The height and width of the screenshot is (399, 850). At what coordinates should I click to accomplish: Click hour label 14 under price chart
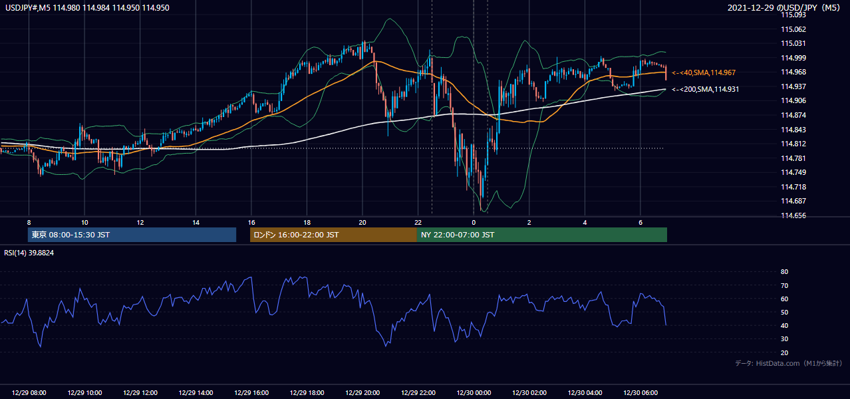coord(196,222)
